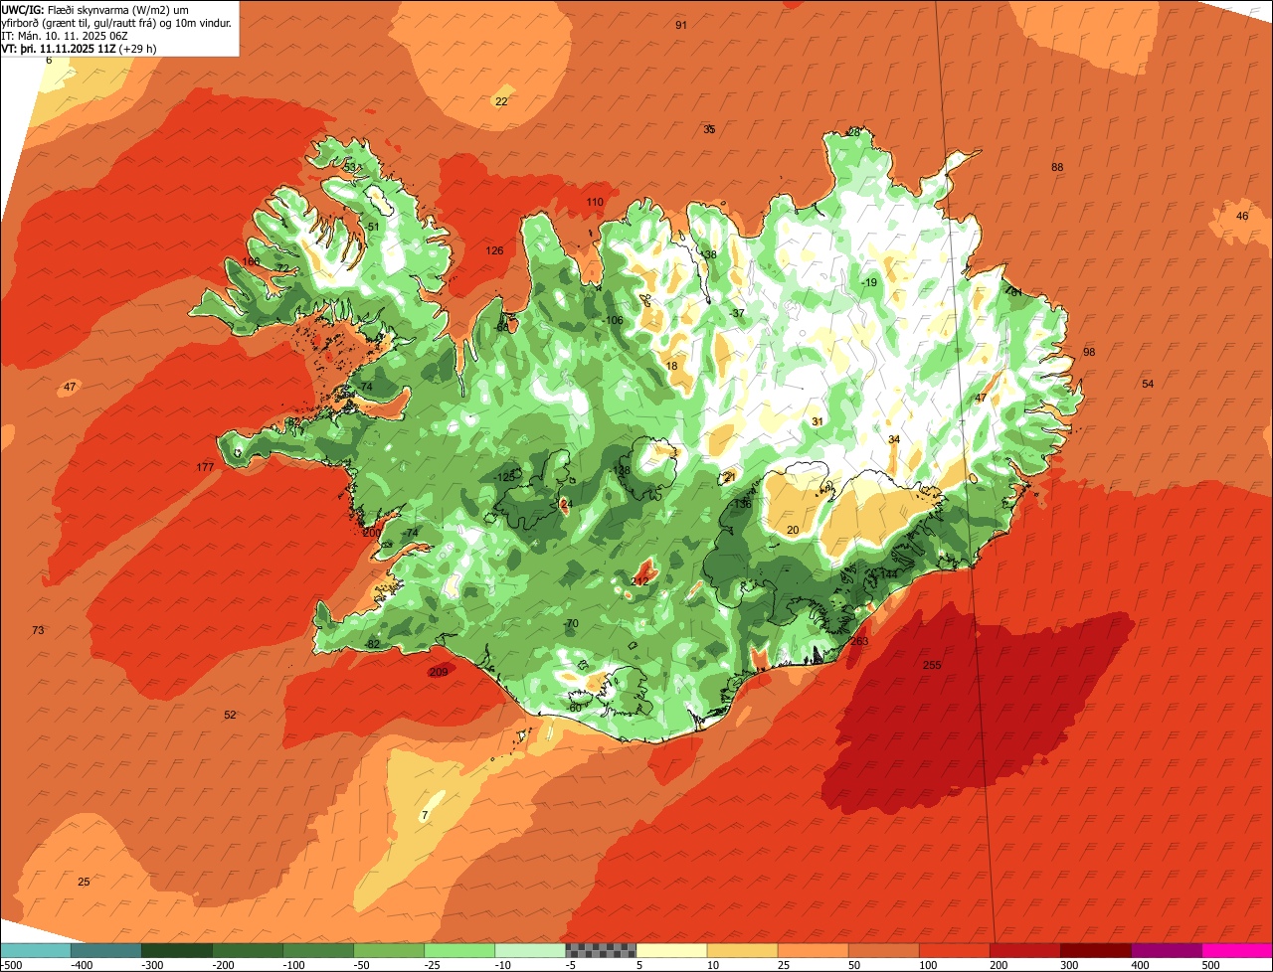Click the '54' value east of Iceland
Screen dimensions: 1273x972
click(x=1148, y=384)
